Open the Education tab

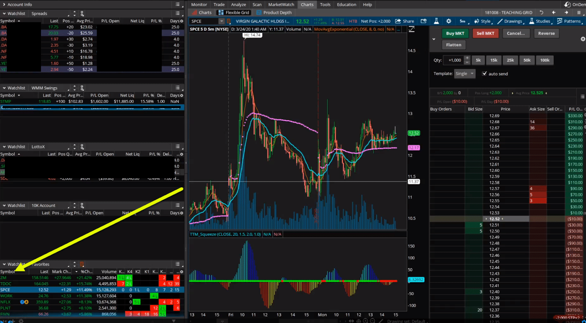[x=346, y=4]
